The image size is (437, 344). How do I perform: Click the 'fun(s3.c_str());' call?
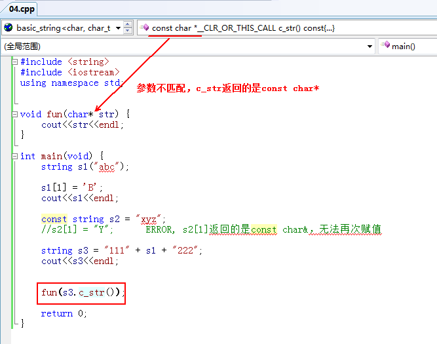tap(83, 292)
